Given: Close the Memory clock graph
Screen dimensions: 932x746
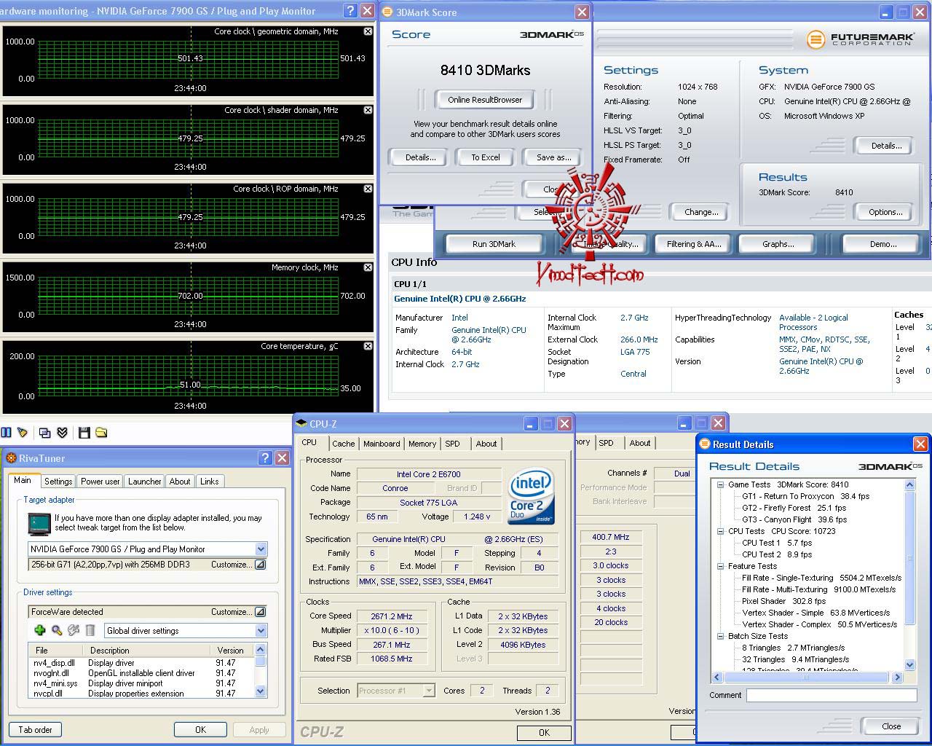Looking at the screenshot, I should [368, 267].
